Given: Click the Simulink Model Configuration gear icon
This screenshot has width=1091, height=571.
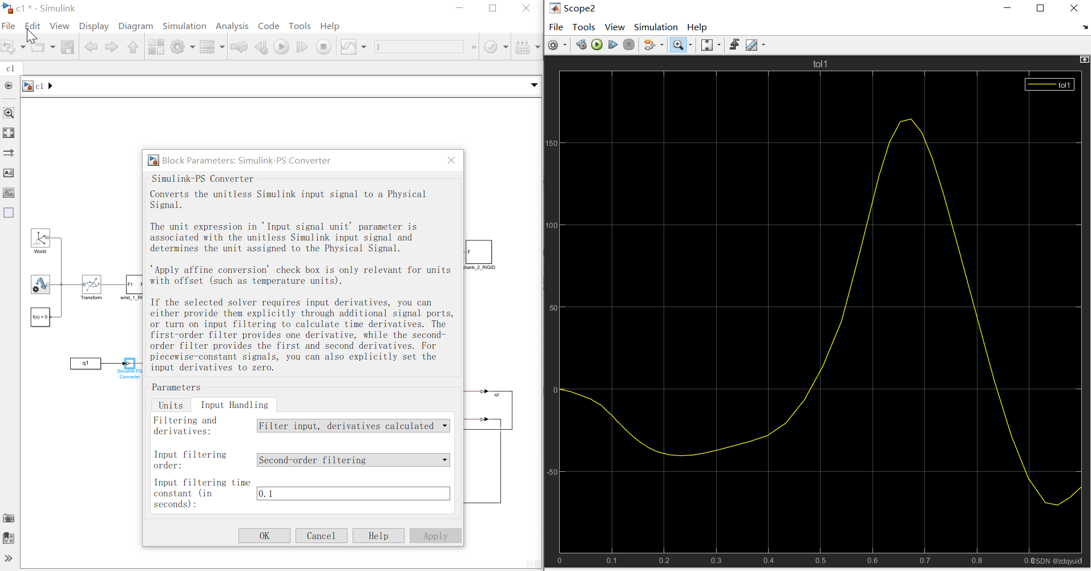Looking at the screenshot, I should point(178,47).
